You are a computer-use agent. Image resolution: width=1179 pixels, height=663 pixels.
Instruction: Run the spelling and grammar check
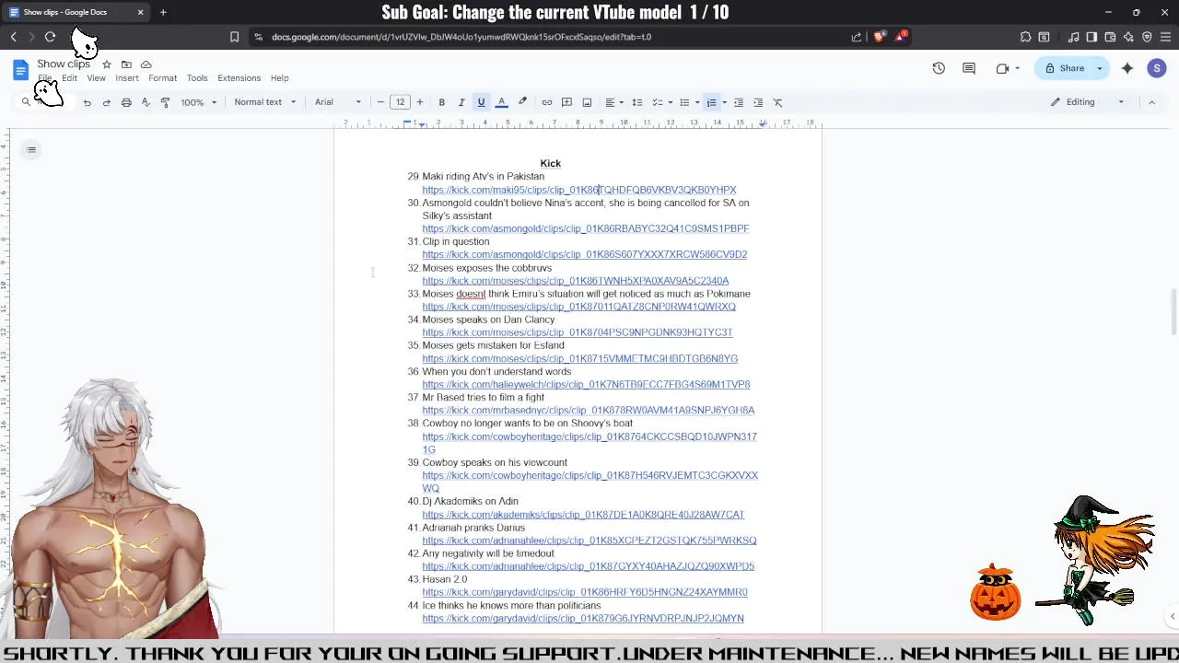(146, 102)
